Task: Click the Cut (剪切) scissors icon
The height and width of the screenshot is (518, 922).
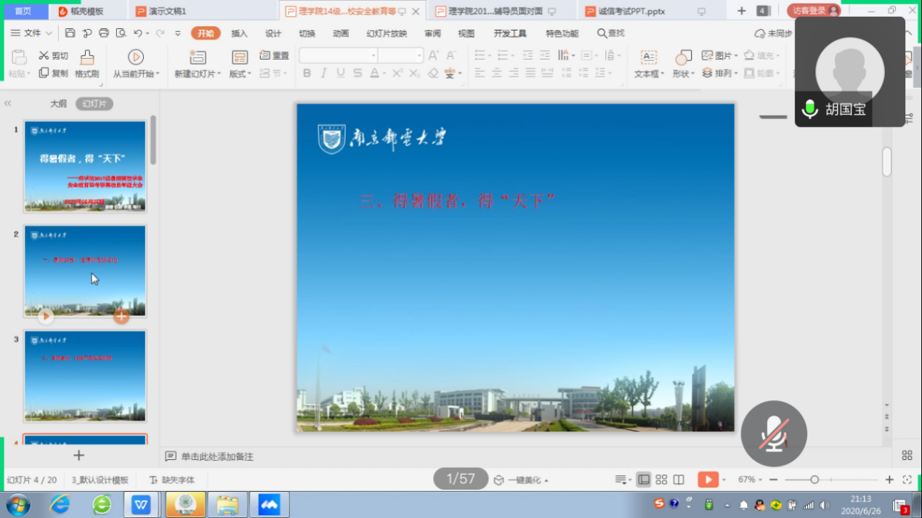Action: [44, 55]
